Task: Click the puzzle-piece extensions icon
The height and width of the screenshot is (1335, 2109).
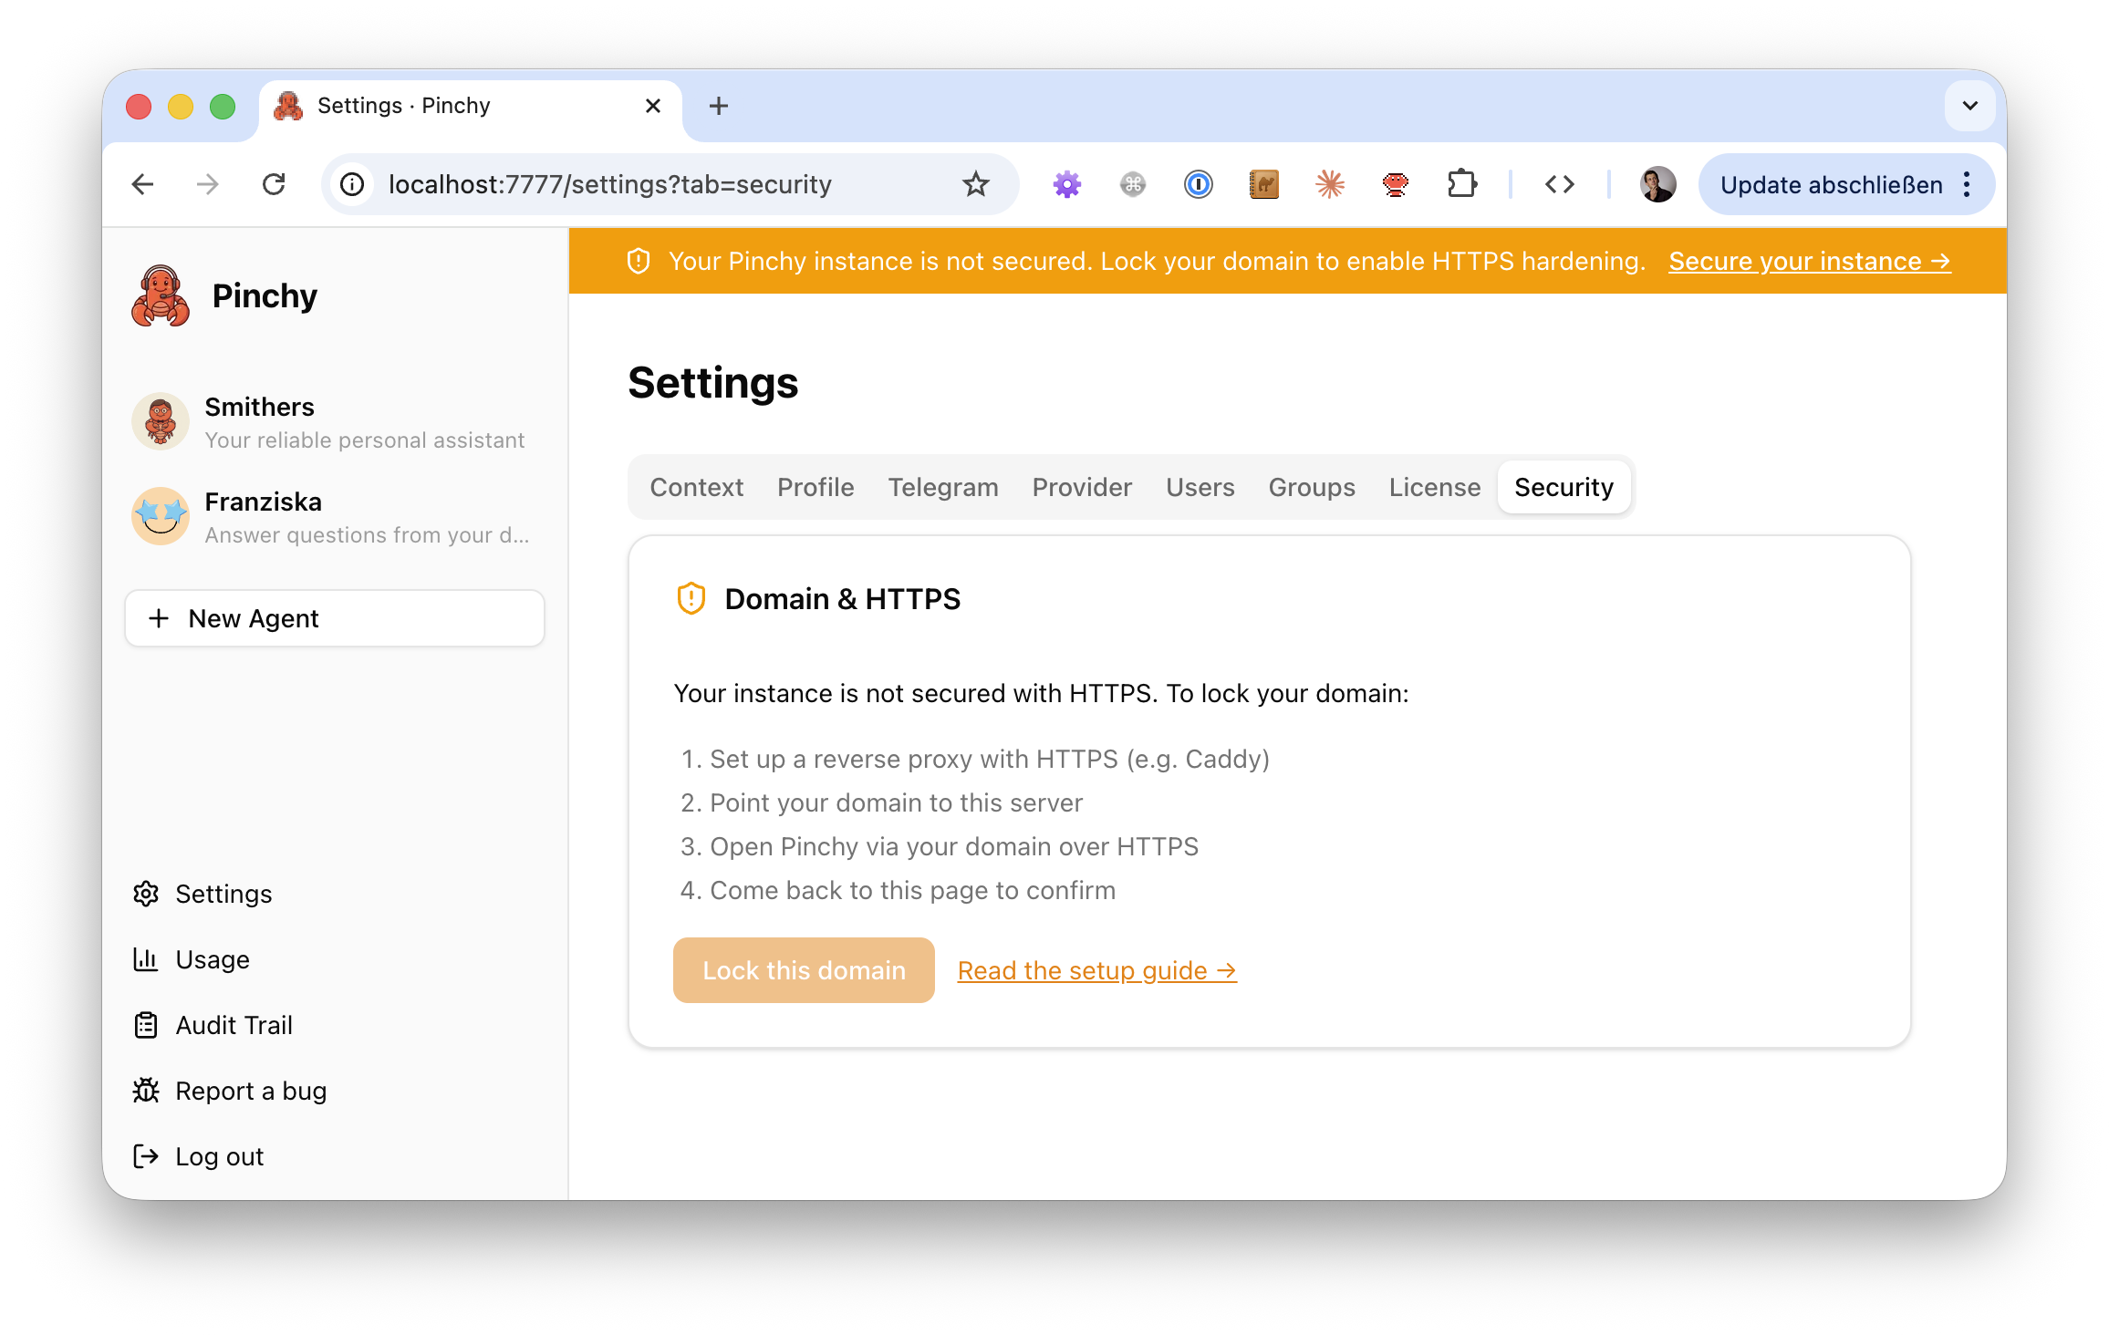Action: click(1461, 183)
